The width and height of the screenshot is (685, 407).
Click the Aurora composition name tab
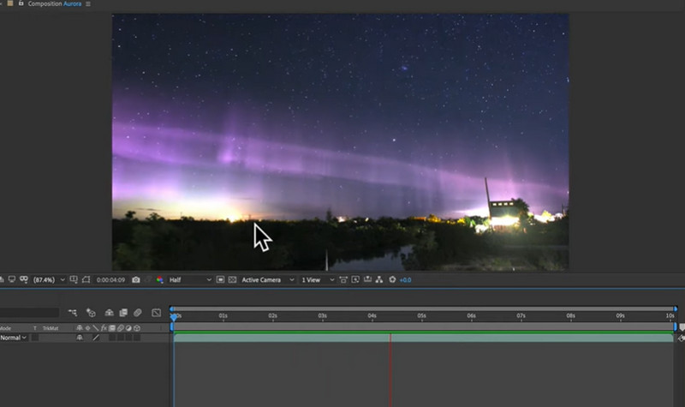click(x=70, y=4)
